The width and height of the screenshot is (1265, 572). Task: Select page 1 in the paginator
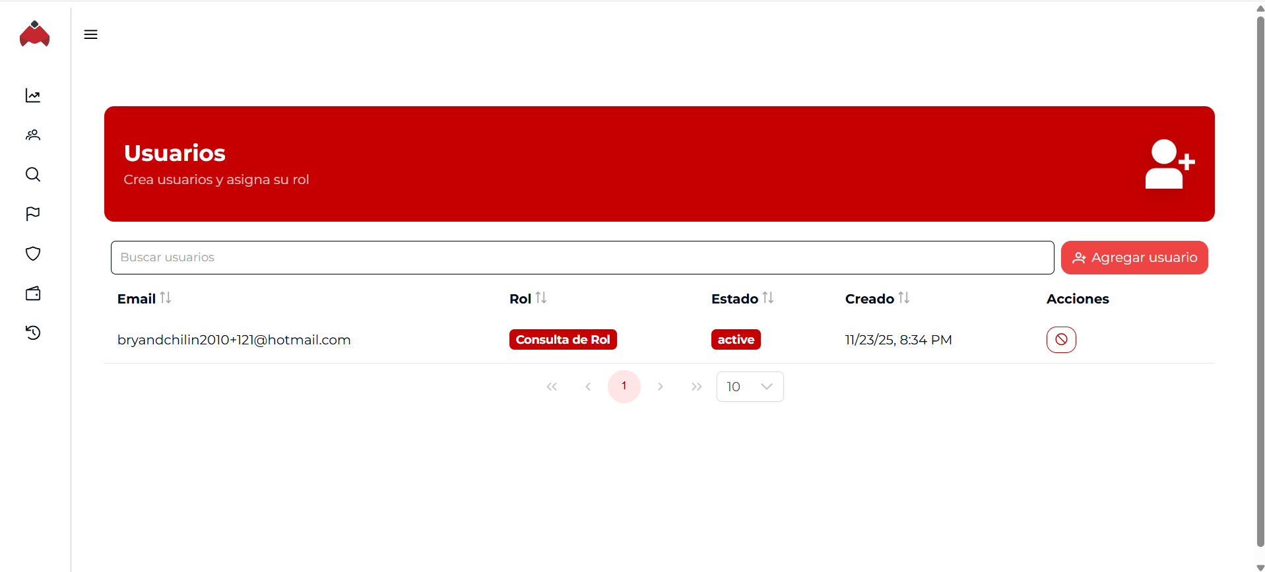pos(624,387)
